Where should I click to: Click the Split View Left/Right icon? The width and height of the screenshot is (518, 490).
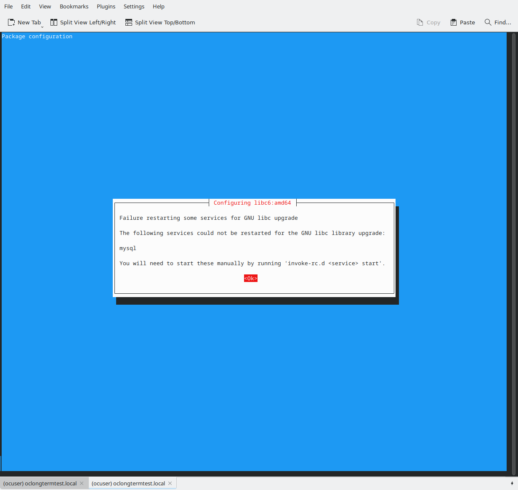pyautogui.click(x=54, y=23)
